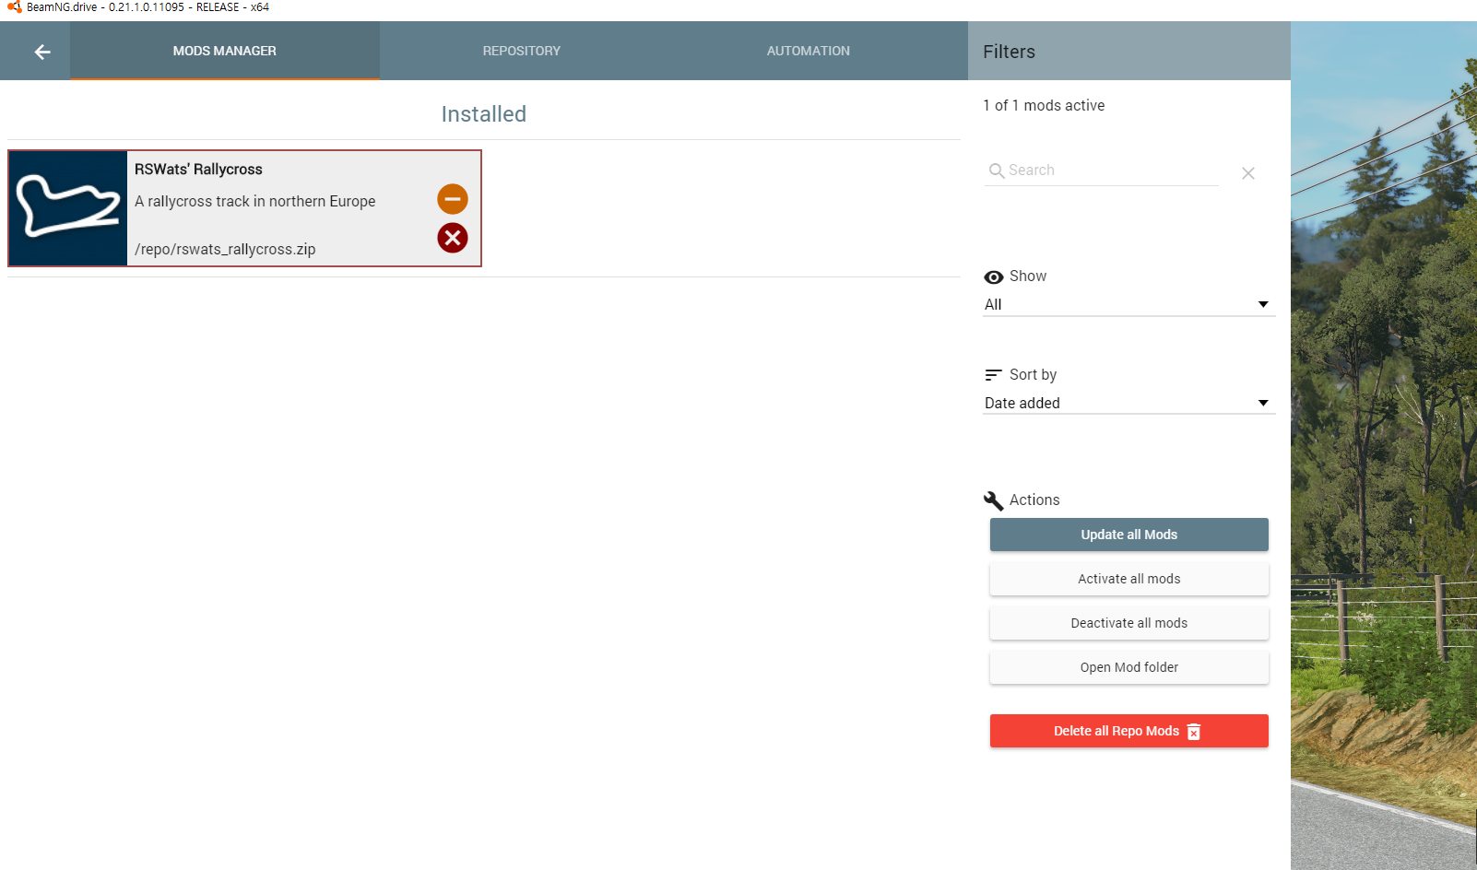Click the 'A rallycross track in northern Europe' description
Image resolution: width=1477 pixels, height=870 pixels.
click(x=254, y=201)
